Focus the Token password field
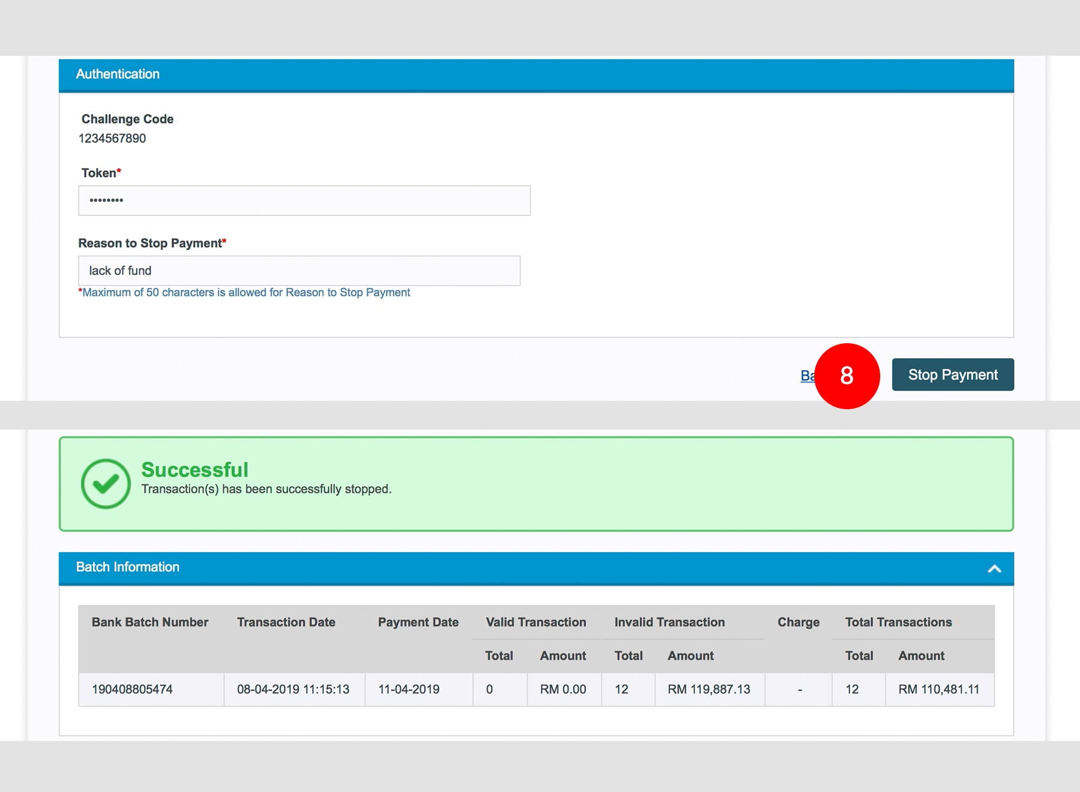The image size is (1080, 792). click(x=304, y=200)
